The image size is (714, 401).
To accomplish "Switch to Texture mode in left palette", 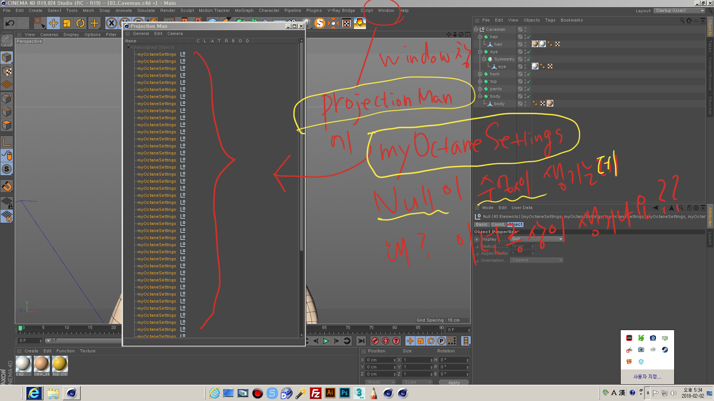I will (7, 71).
